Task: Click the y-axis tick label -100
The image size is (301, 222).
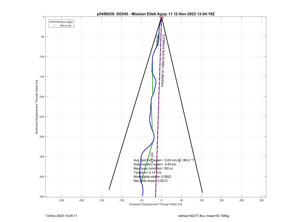Action: tap(42, 57)
